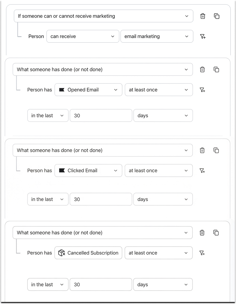The width and height of the screenshot is (236, 304).
Task: Duplicate the Cancelled Subscription condition
Action: (x=216, y=233)
